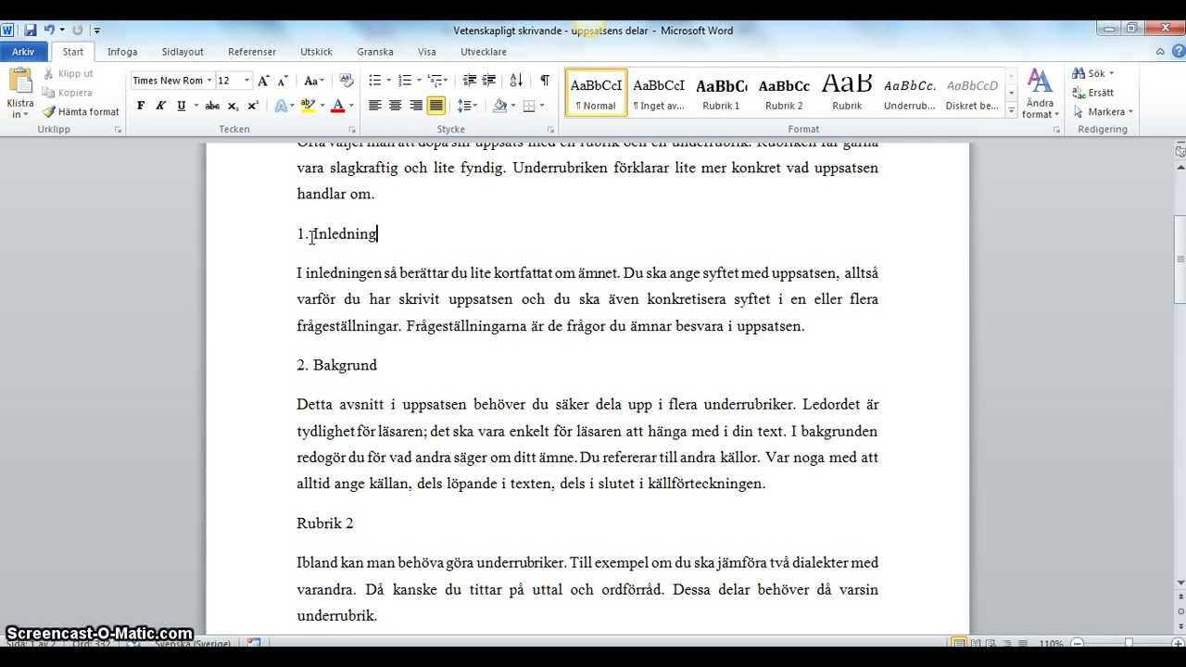The image size is (1186, 667).
Task: Center-align the text
Action: 396,106
